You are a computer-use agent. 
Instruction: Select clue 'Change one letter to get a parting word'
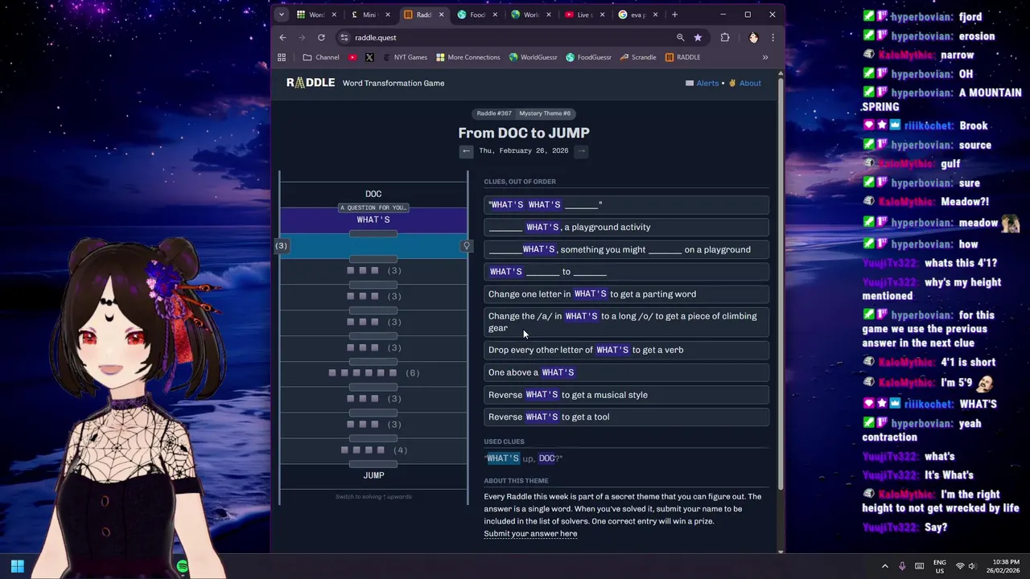coord(626,294)
